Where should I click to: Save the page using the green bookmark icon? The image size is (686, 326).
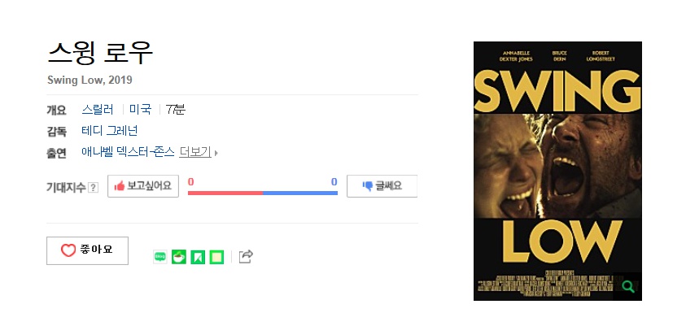[x=198, y=257]
